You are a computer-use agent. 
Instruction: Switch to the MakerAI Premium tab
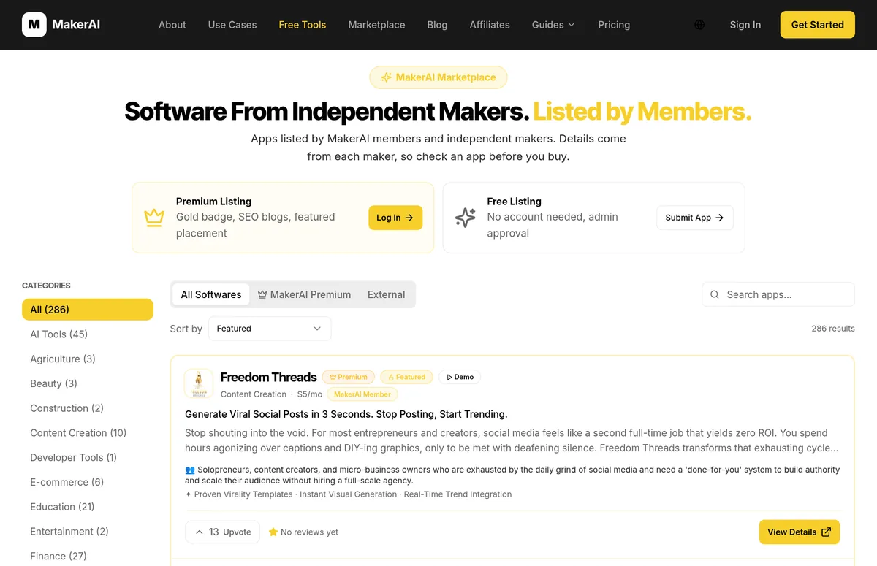click(304, 294)
